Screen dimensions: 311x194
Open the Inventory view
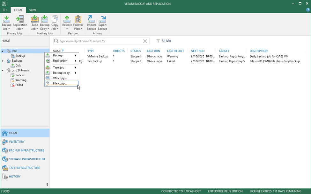pyautogui.click(x=16, y=142)
